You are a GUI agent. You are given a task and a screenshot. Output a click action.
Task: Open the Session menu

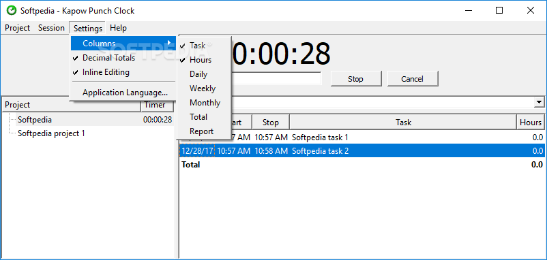tap(51, 28)
